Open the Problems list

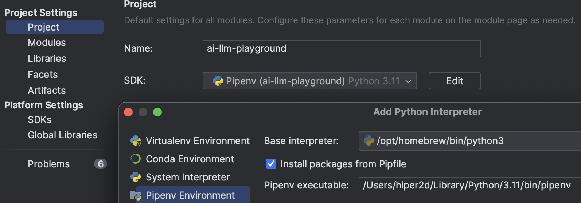[48, 164]
